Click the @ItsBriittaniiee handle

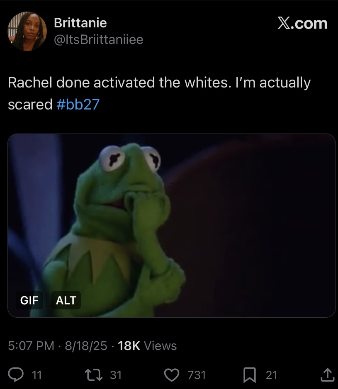coord(99,40)
